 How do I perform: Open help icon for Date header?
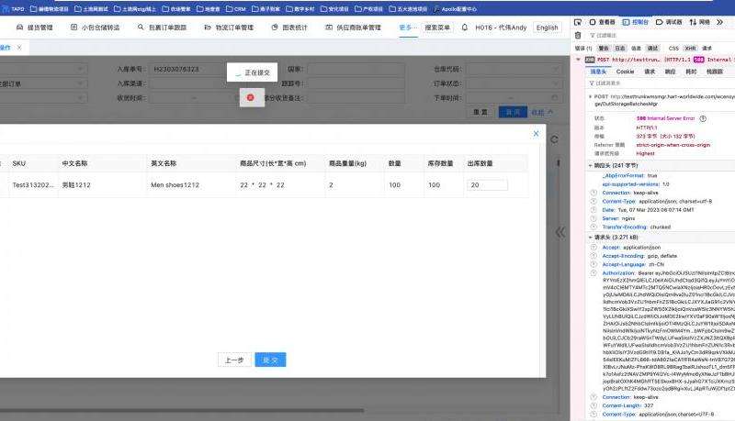pyautogui.click(x=594, y=210)
